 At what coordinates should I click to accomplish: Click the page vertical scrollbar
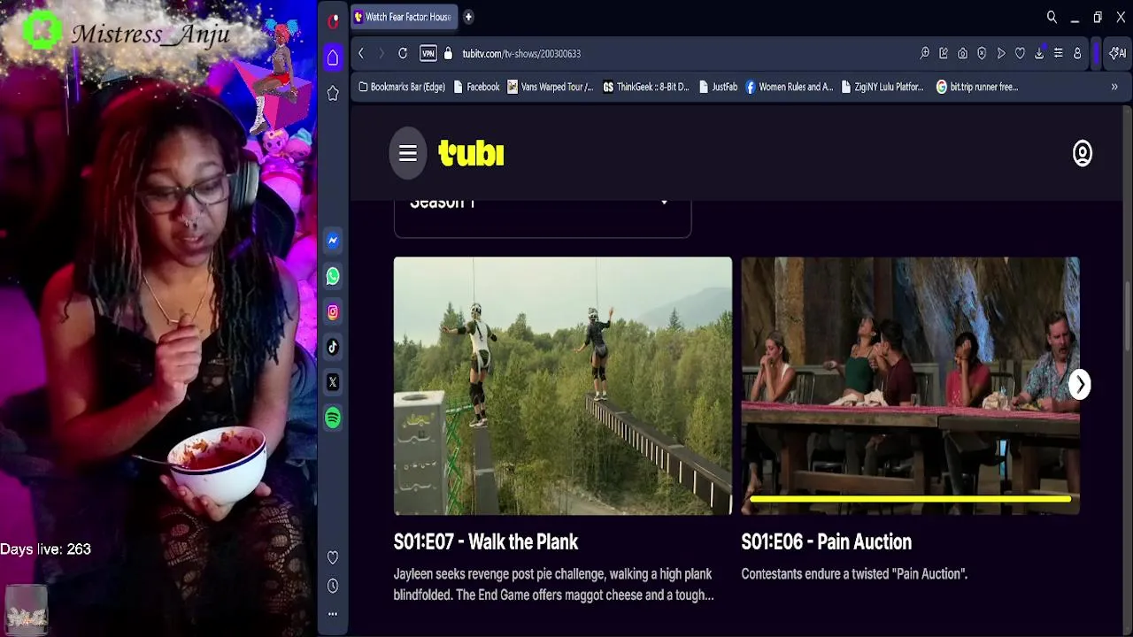[x=1127, y=318]
